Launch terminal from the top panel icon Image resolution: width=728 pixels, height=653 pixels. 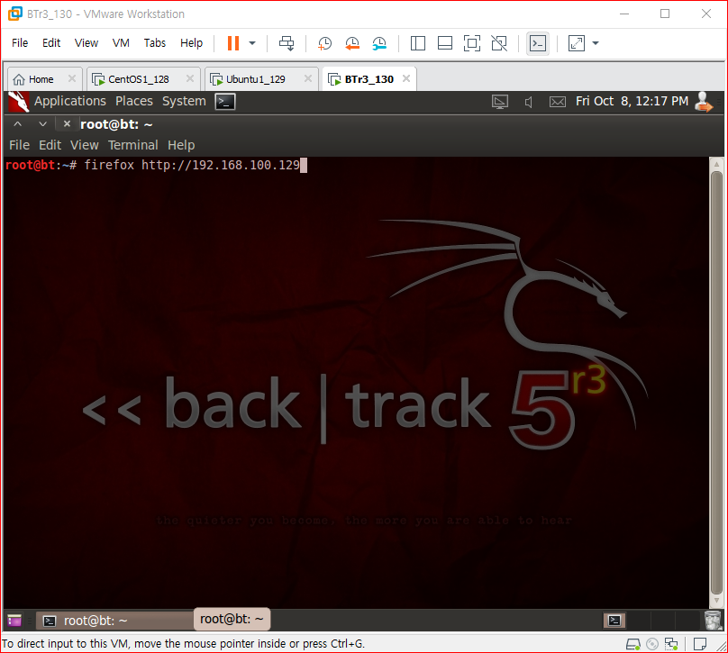coord(225,102)
